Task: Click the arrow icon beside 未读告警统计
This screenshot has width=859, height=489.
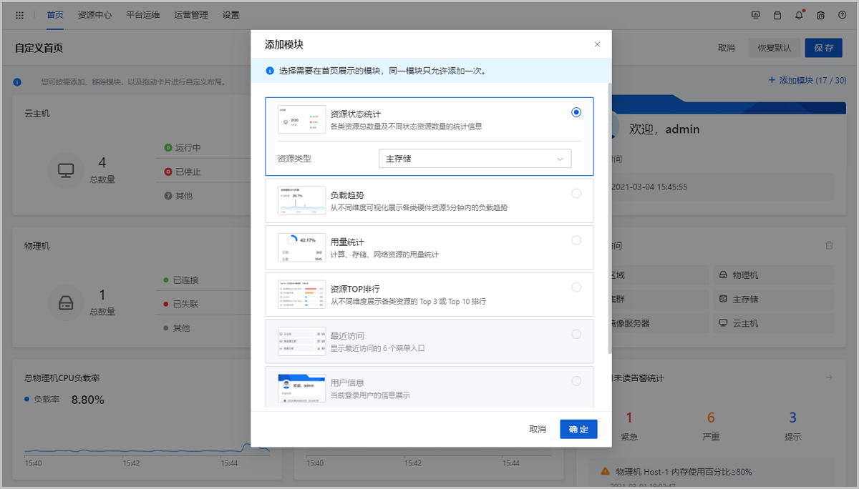Action: coord(829,377)
